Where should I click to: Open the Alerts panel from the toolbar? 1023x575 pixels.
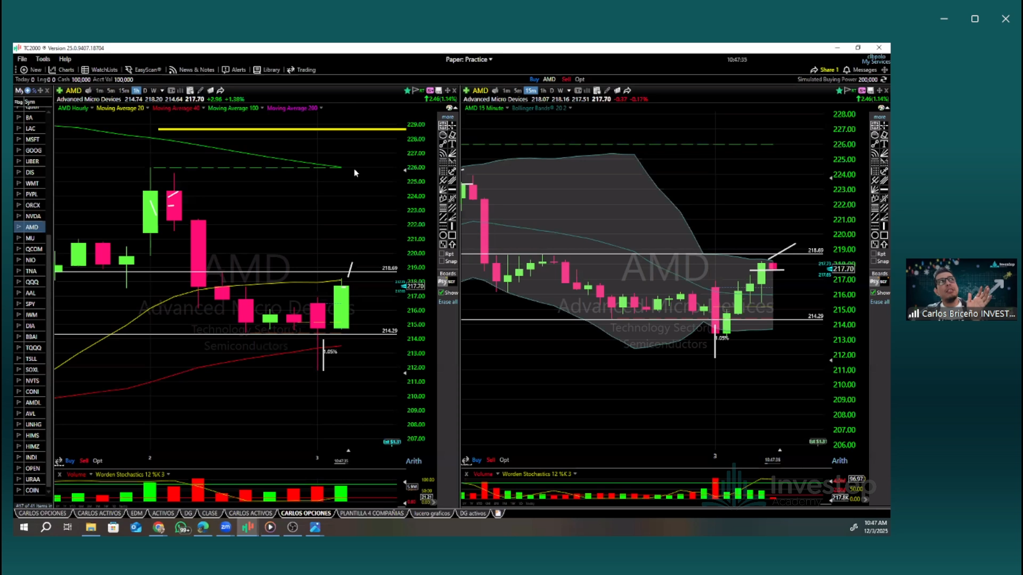point(234,70)
